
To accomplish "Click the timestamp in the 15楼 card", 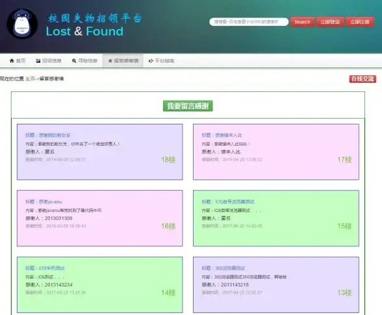I will tap(232, 226).
